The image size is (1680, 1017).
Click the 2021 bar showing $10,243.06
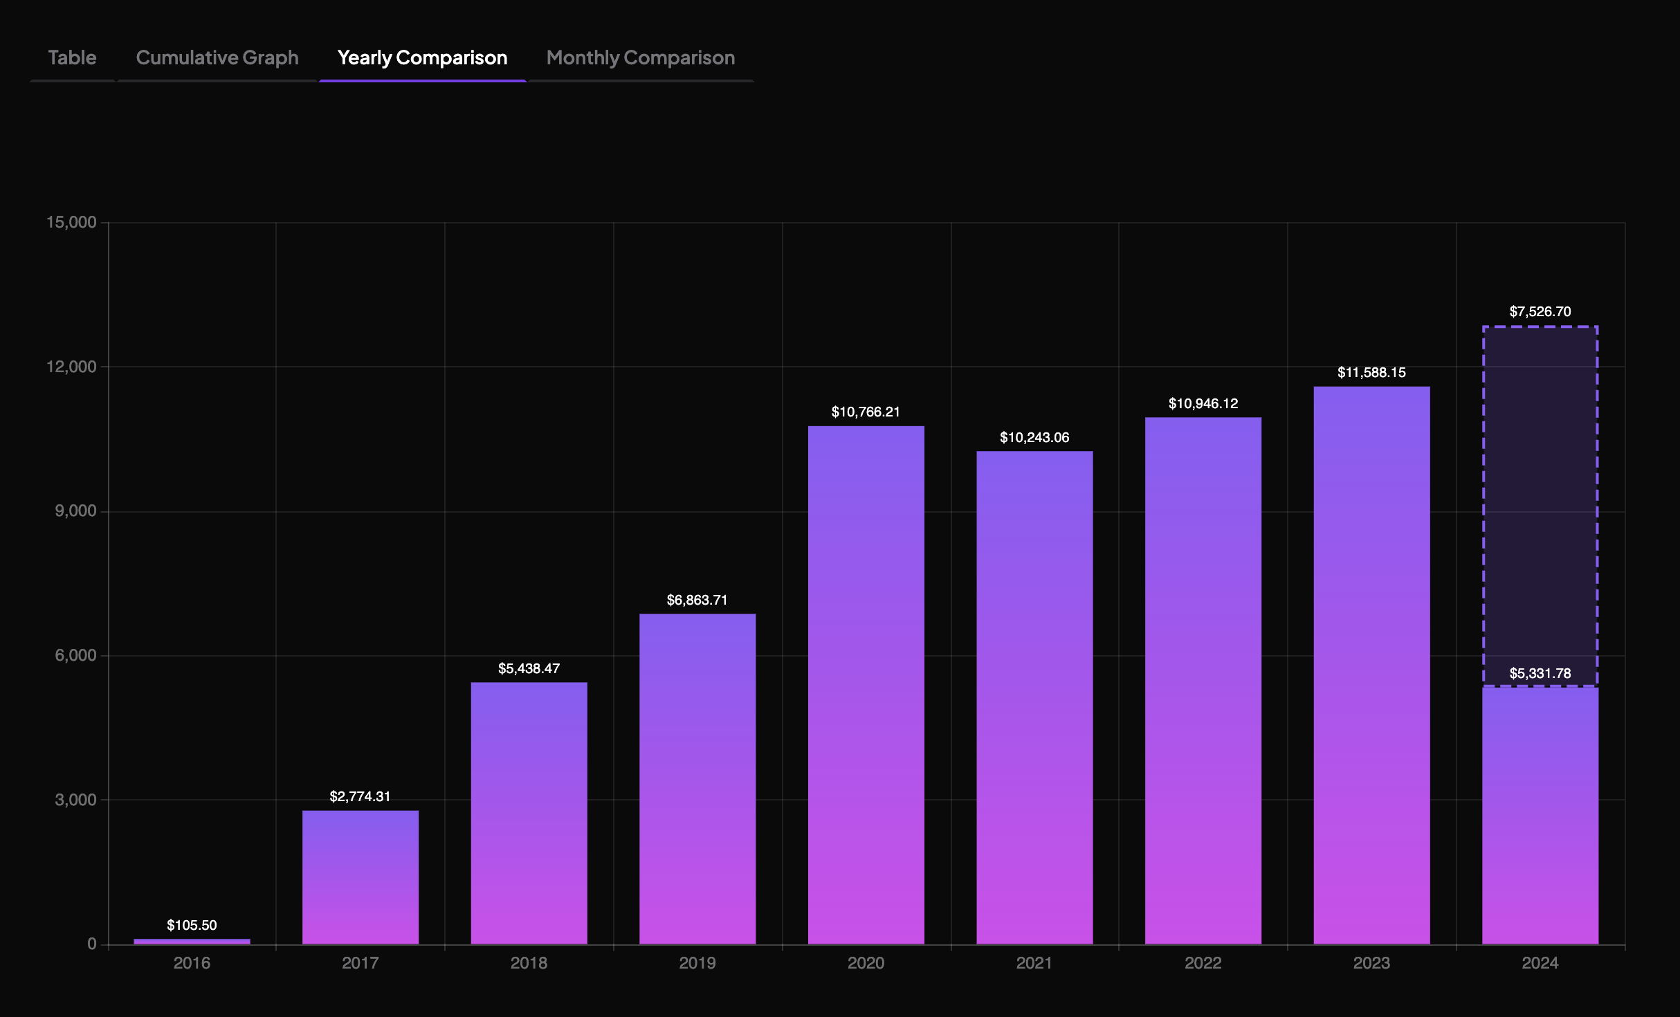pyautogui.click(x=1034, y=697)
